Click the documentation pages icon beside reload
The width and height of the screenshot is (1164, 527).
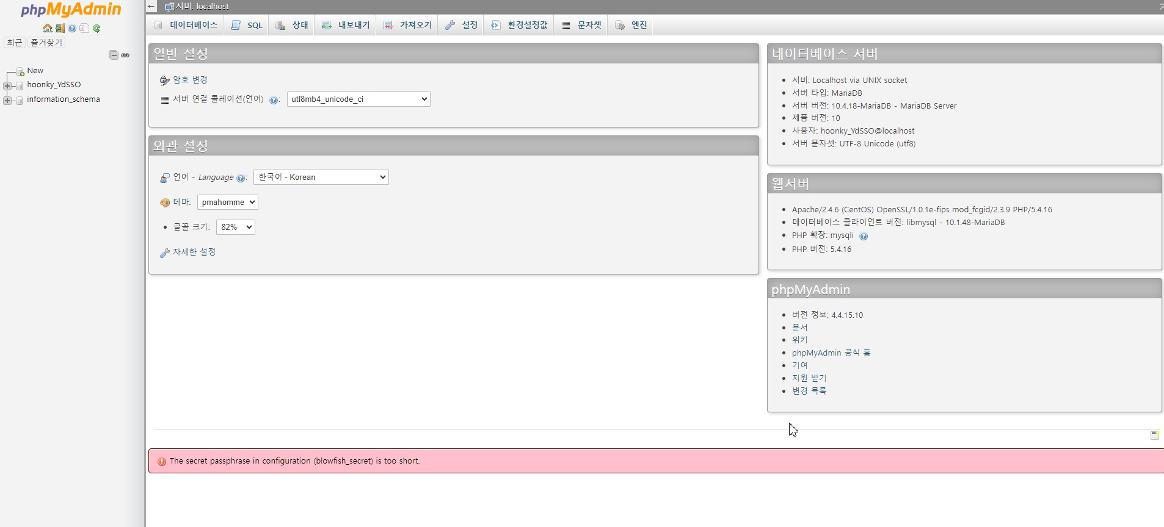pos(84,28)
